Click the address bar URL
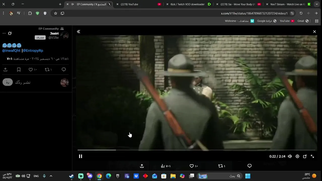Screen dimensions: 322x181 click(254, 13)
